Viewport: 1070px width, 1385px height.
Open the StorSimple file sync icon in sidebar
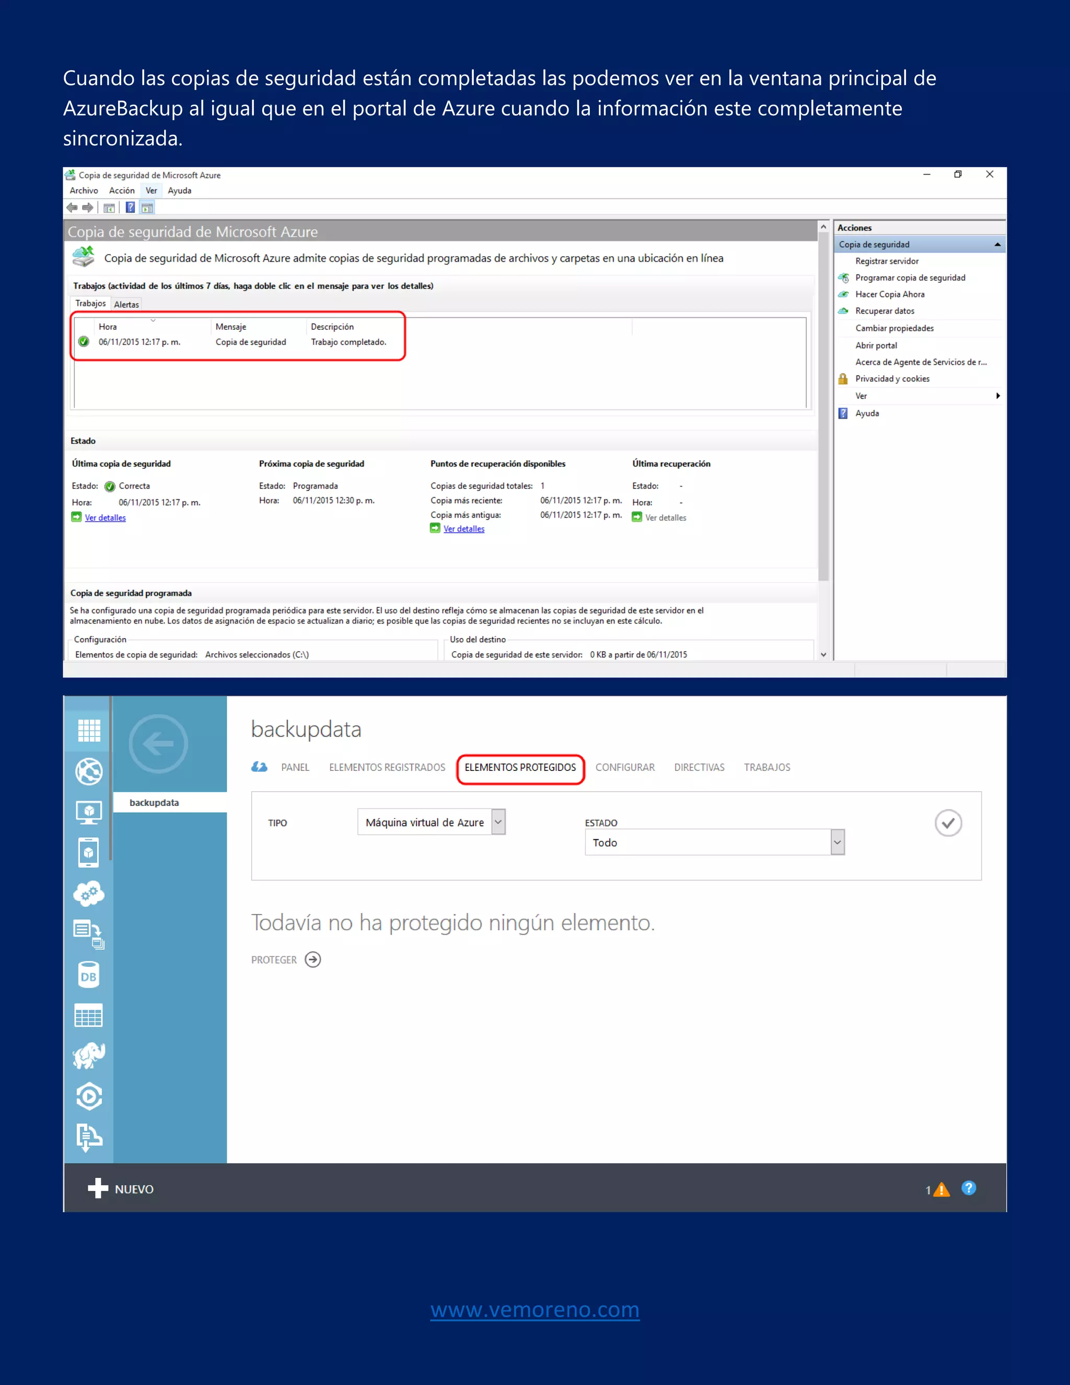[x=89, y=934]
